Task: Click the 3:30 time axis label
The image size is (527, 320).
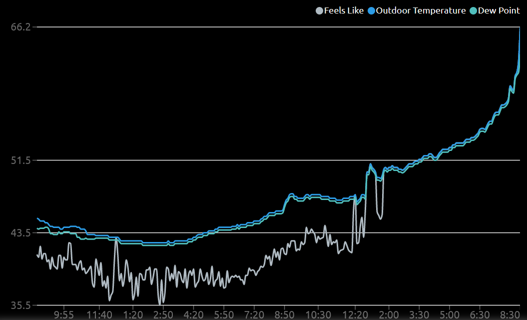Action: [x=419, y=315]
